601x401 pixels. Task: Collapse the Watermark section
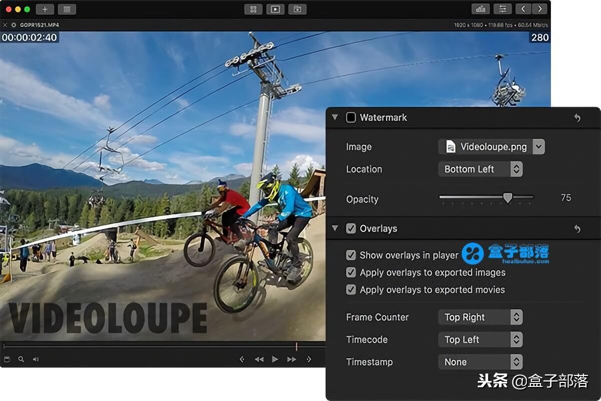335,117
